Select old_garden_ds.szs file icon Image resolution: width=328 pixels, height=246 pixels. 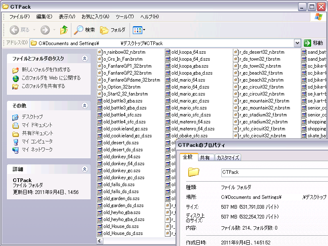tap(100, 198)
